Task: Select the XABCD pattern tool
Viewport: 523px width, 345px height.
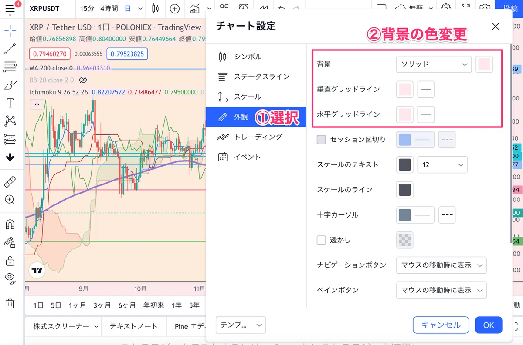Action: 10,121
